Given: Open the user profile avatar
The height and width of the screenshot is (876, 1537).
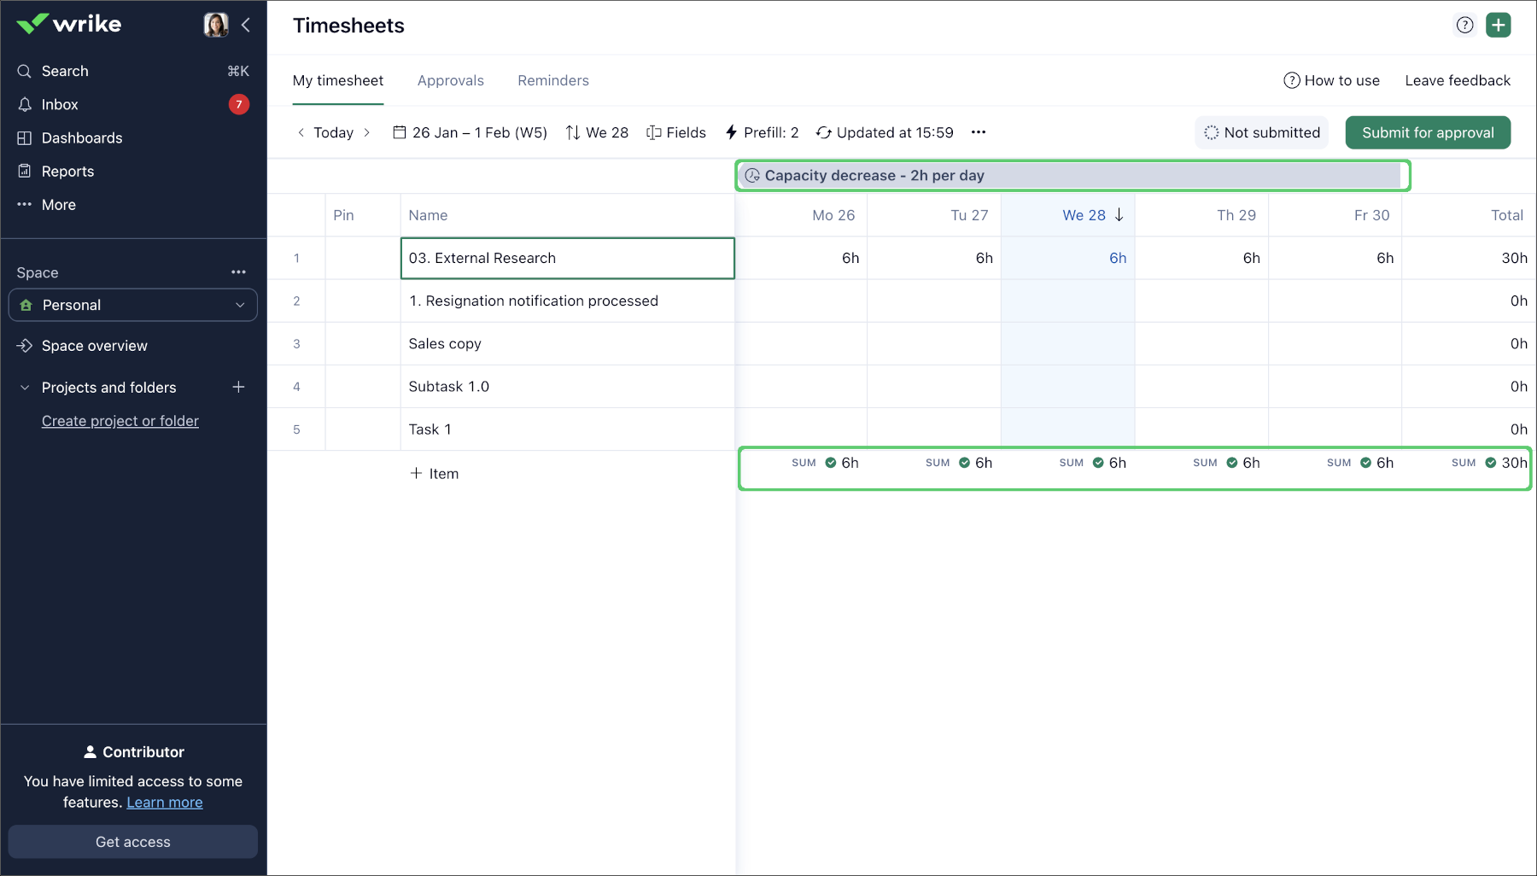Looking at the screenshot, I should 216,25.
